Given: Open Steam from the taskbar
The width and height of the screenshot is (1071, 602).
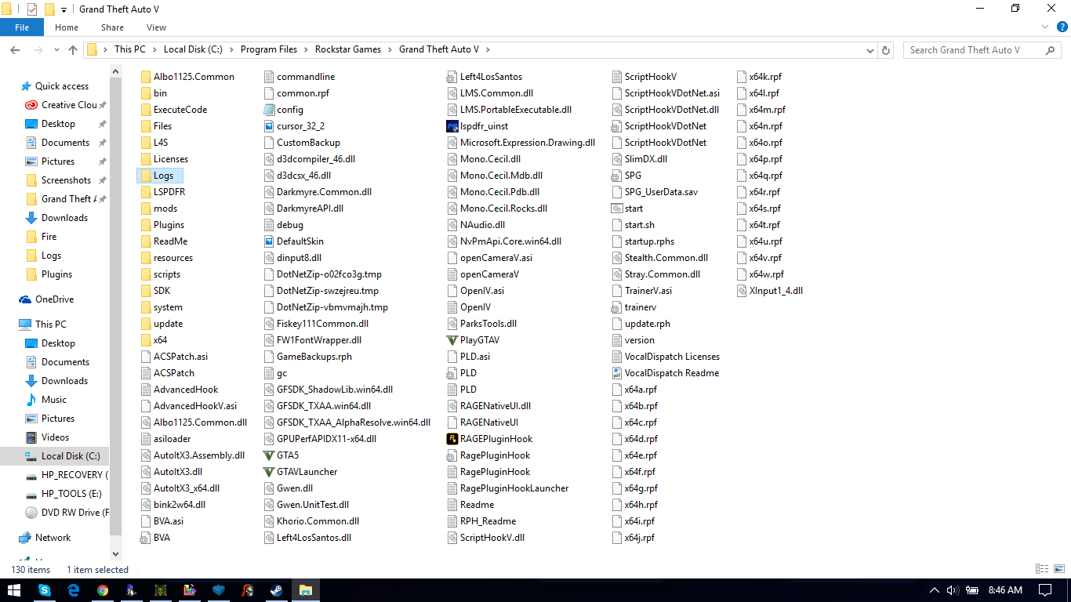Looking at the screenshot, I should click(x=278, y=590).
